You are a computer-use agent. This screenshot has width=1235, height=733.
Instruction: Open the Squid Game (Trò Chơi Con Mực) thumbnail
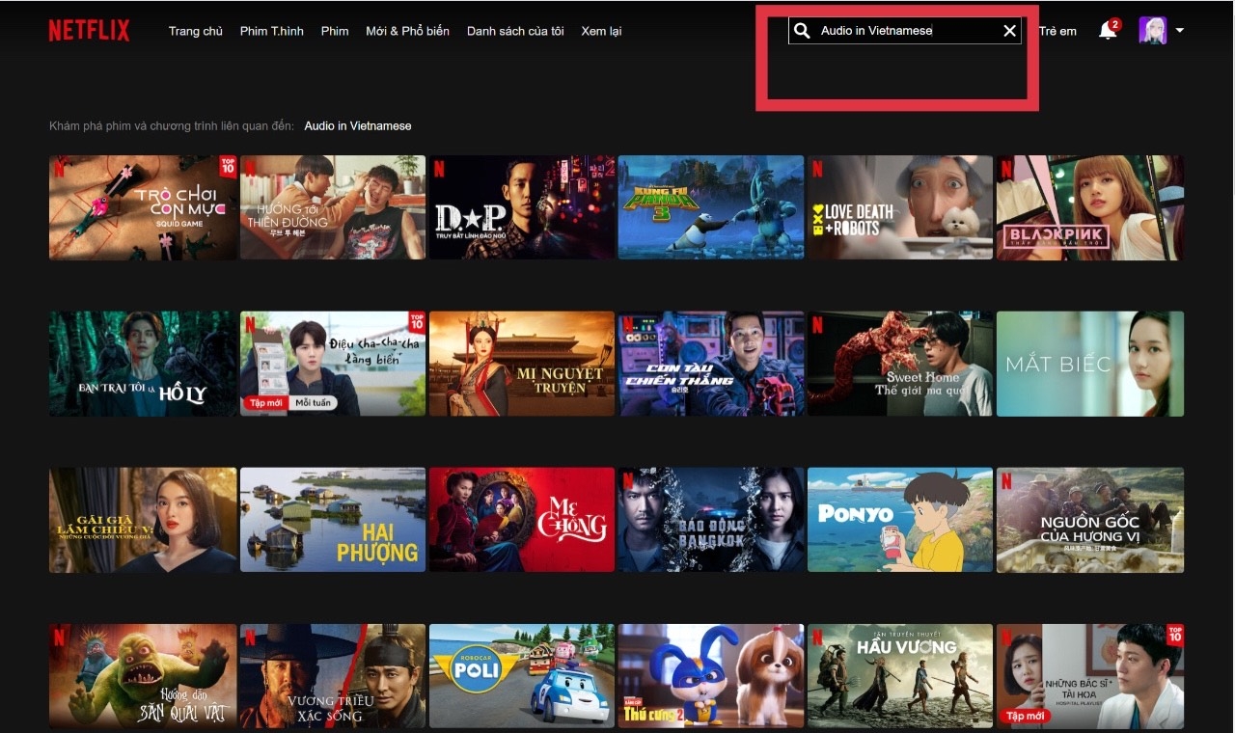click(x=143, y=207)
